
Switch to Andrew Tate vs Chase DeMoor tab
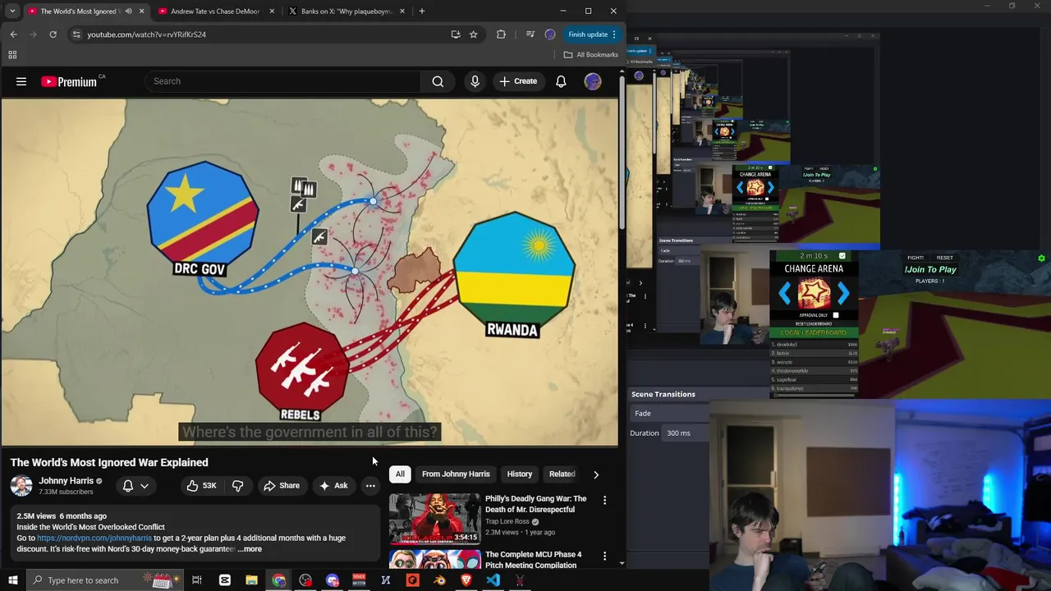pyautogui.click(x=215, y=11)
